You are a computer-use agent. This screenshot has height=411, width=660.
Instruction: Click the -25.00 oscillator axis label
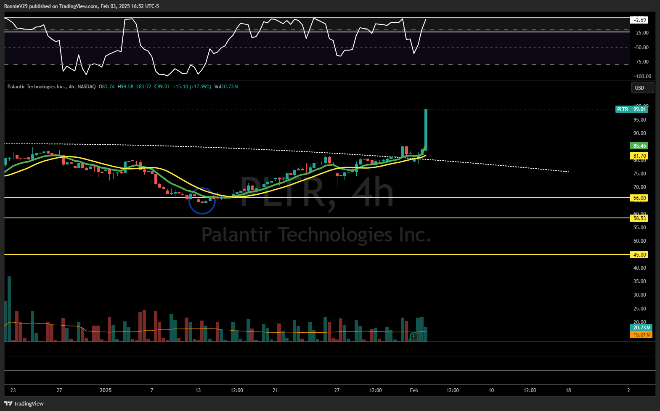pyautogui.click(x=641, y=33)
